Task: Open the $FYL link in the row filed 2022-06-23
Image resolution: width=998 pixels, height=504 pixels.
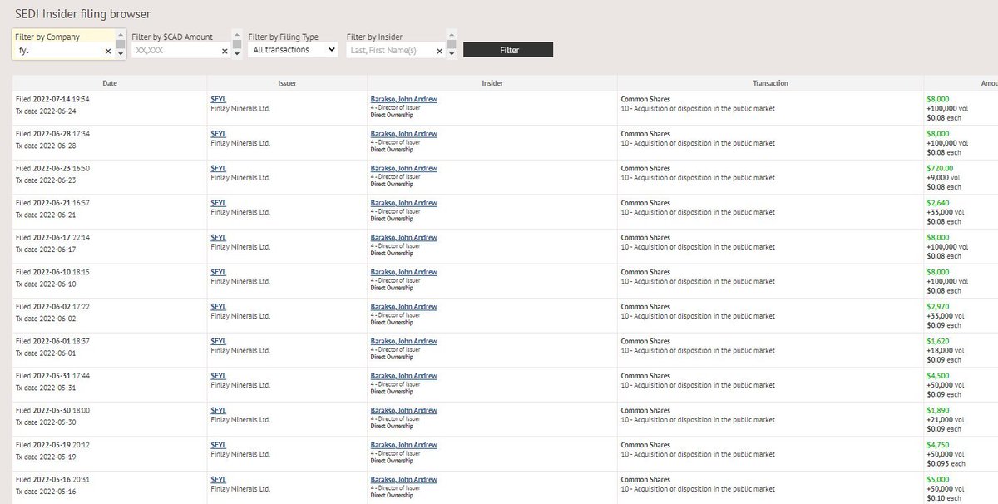Action: pos(219,169)
